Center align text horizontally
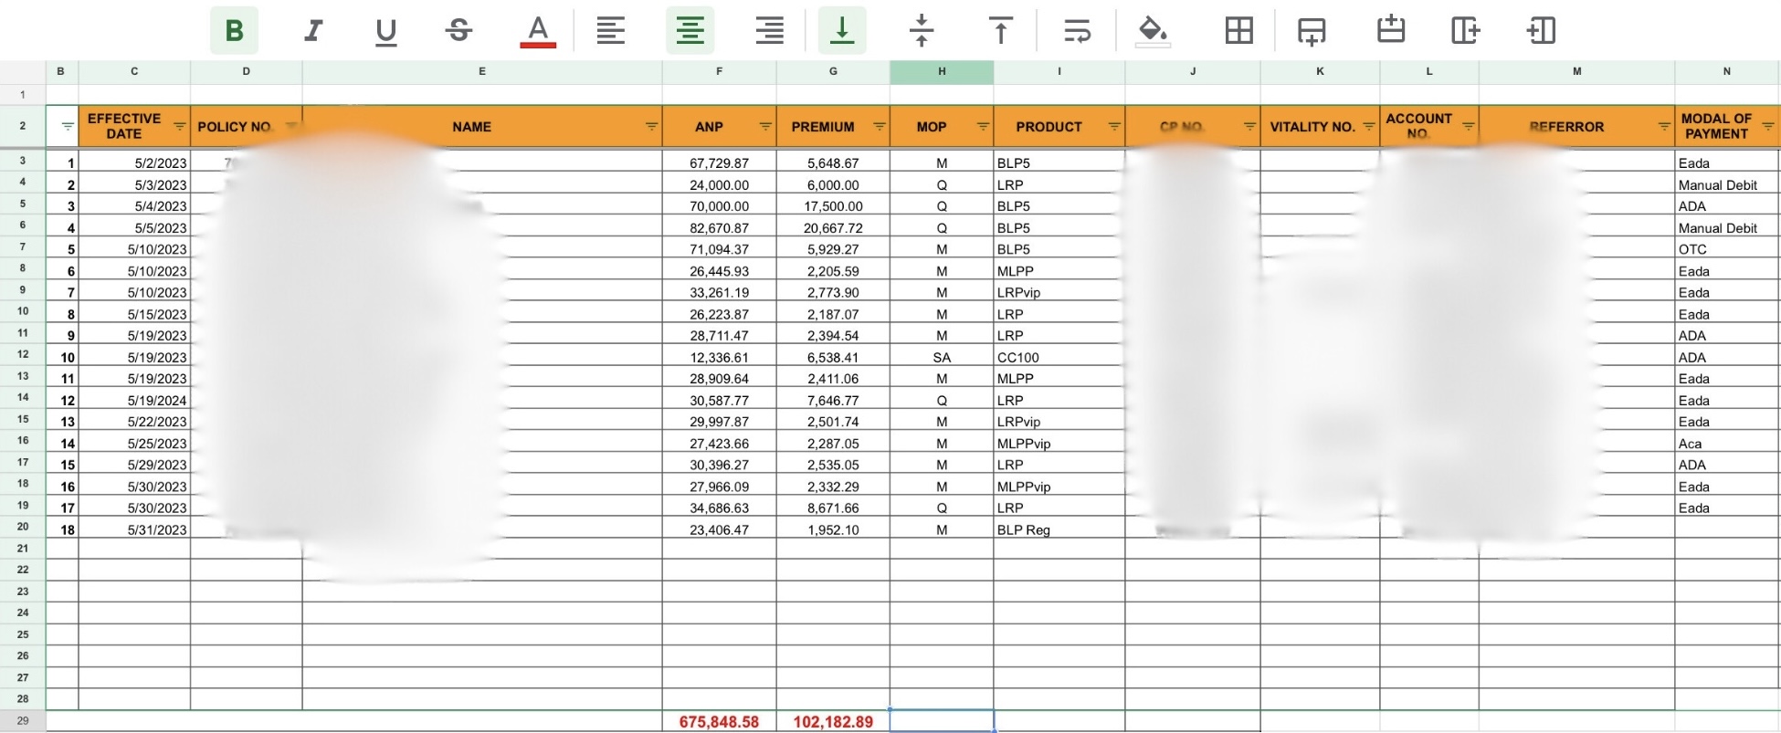Viewport: 1781px width, 733px height. (690, 31)
